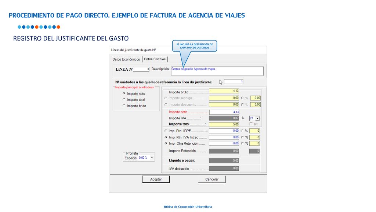Click the Líquido a pagar value field
This screenshot has width=376, height=212.
(x=224, y=160)
